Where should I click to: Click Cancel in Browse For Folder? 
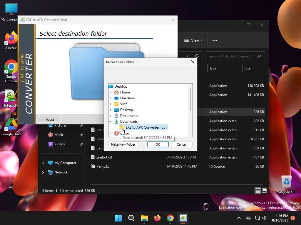(181, 144)
